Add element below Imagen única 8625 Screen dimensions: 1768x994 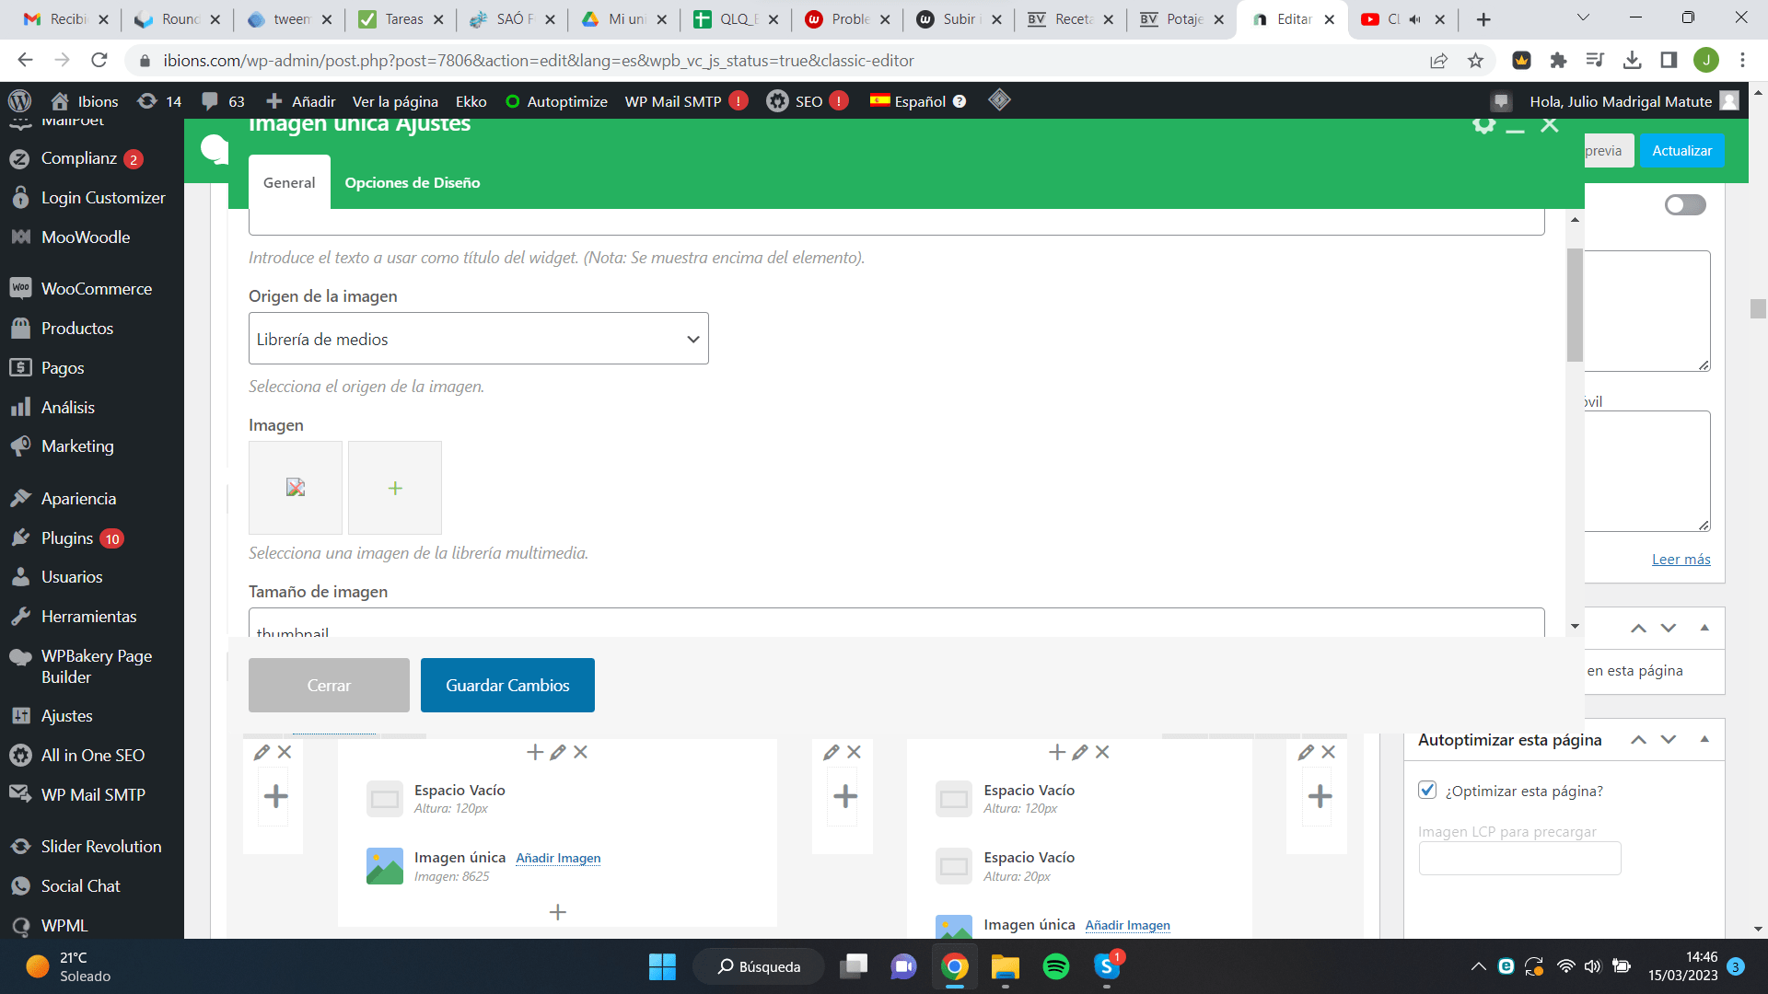pos(557,912)
